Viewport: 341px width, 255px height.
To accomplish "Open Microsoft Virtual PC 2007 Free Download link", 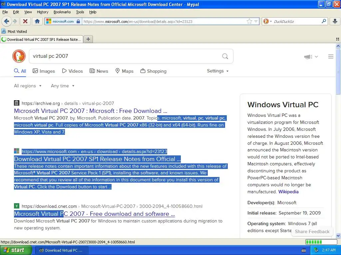I will 91,111.
